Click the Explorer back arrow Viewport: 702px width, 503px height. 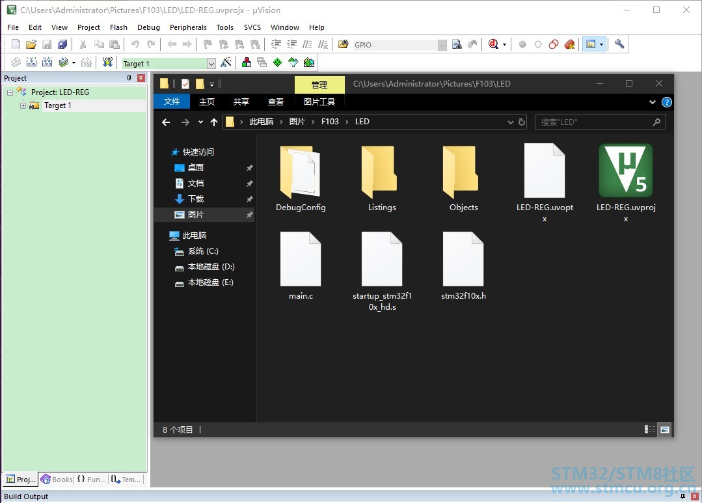(166, 122)
